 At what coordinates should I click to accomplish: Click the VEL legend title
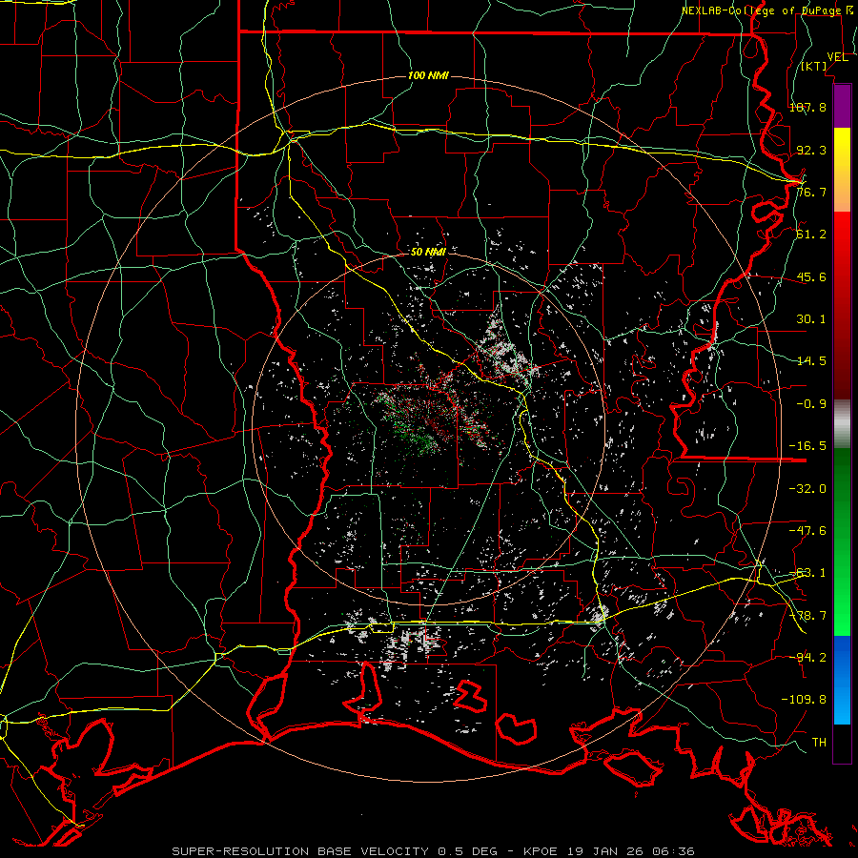837,57
